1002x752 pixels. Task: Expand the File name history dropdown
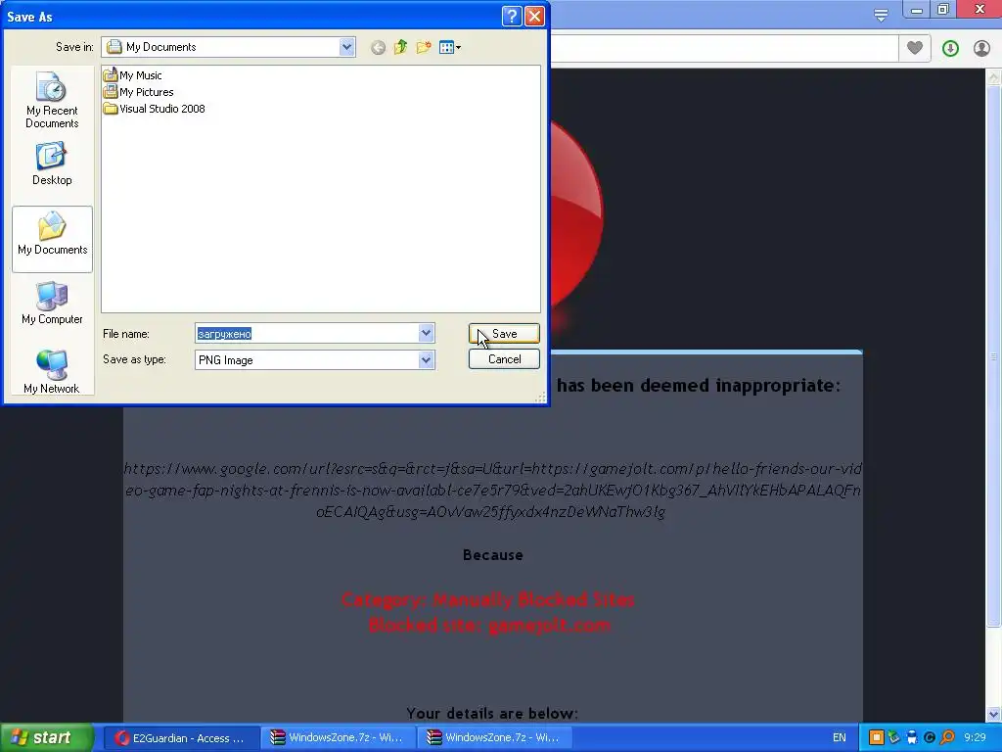tap(427, 333)
